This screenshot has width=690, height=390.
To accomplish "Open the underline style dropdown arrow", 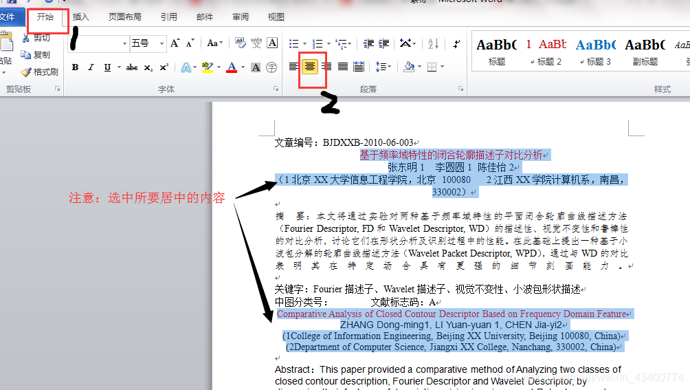I will click(x=119, y=67).
